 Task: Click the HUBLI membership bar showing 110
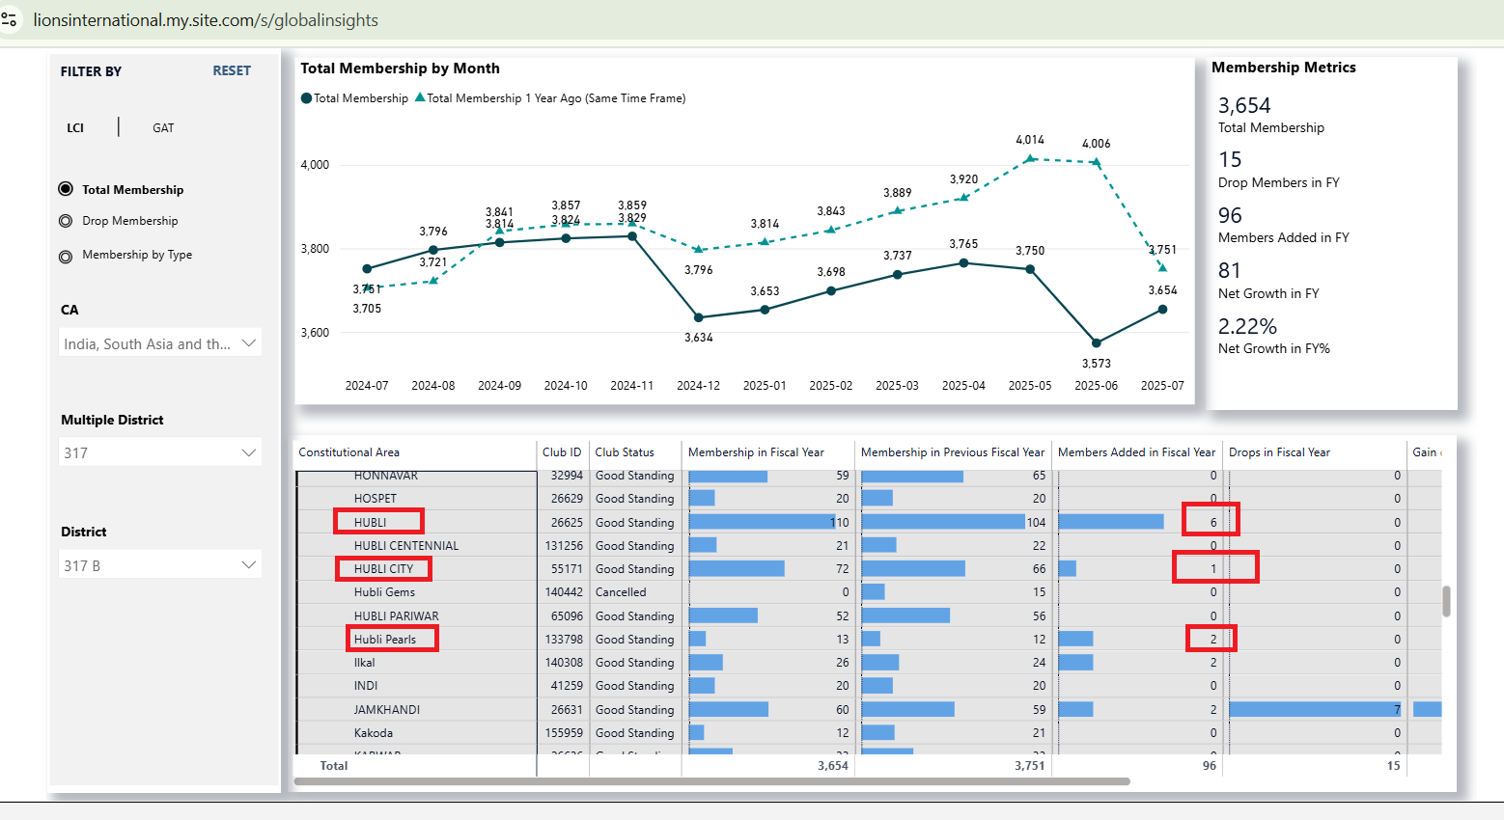tap(761, 522)
